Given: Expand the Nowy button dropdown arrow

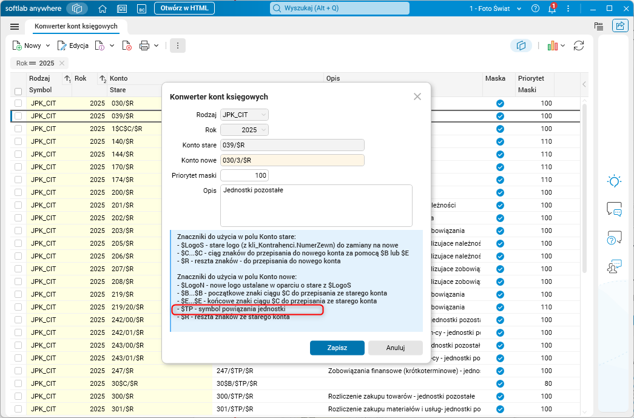Looking at the screenshot, I should (48, 46).
